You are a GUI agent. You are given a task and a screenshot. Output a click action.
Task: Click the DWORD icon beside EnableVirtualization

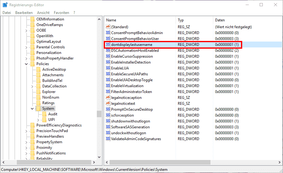coord(108,86)
